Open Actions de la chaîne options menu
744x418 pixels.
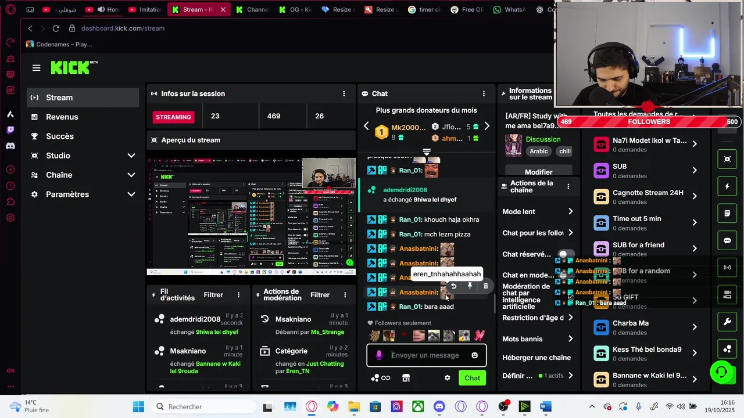568,186
